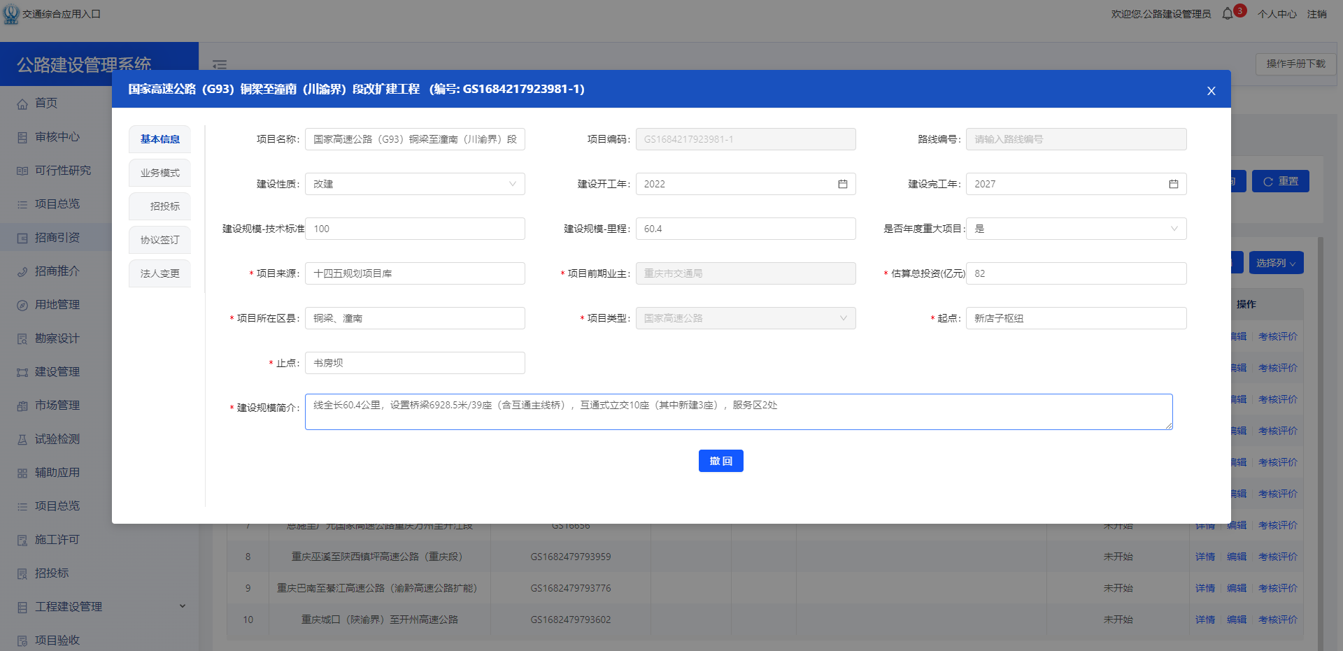
Task: Switch to the 基本信息 tab
Action: tap(159, 139)
